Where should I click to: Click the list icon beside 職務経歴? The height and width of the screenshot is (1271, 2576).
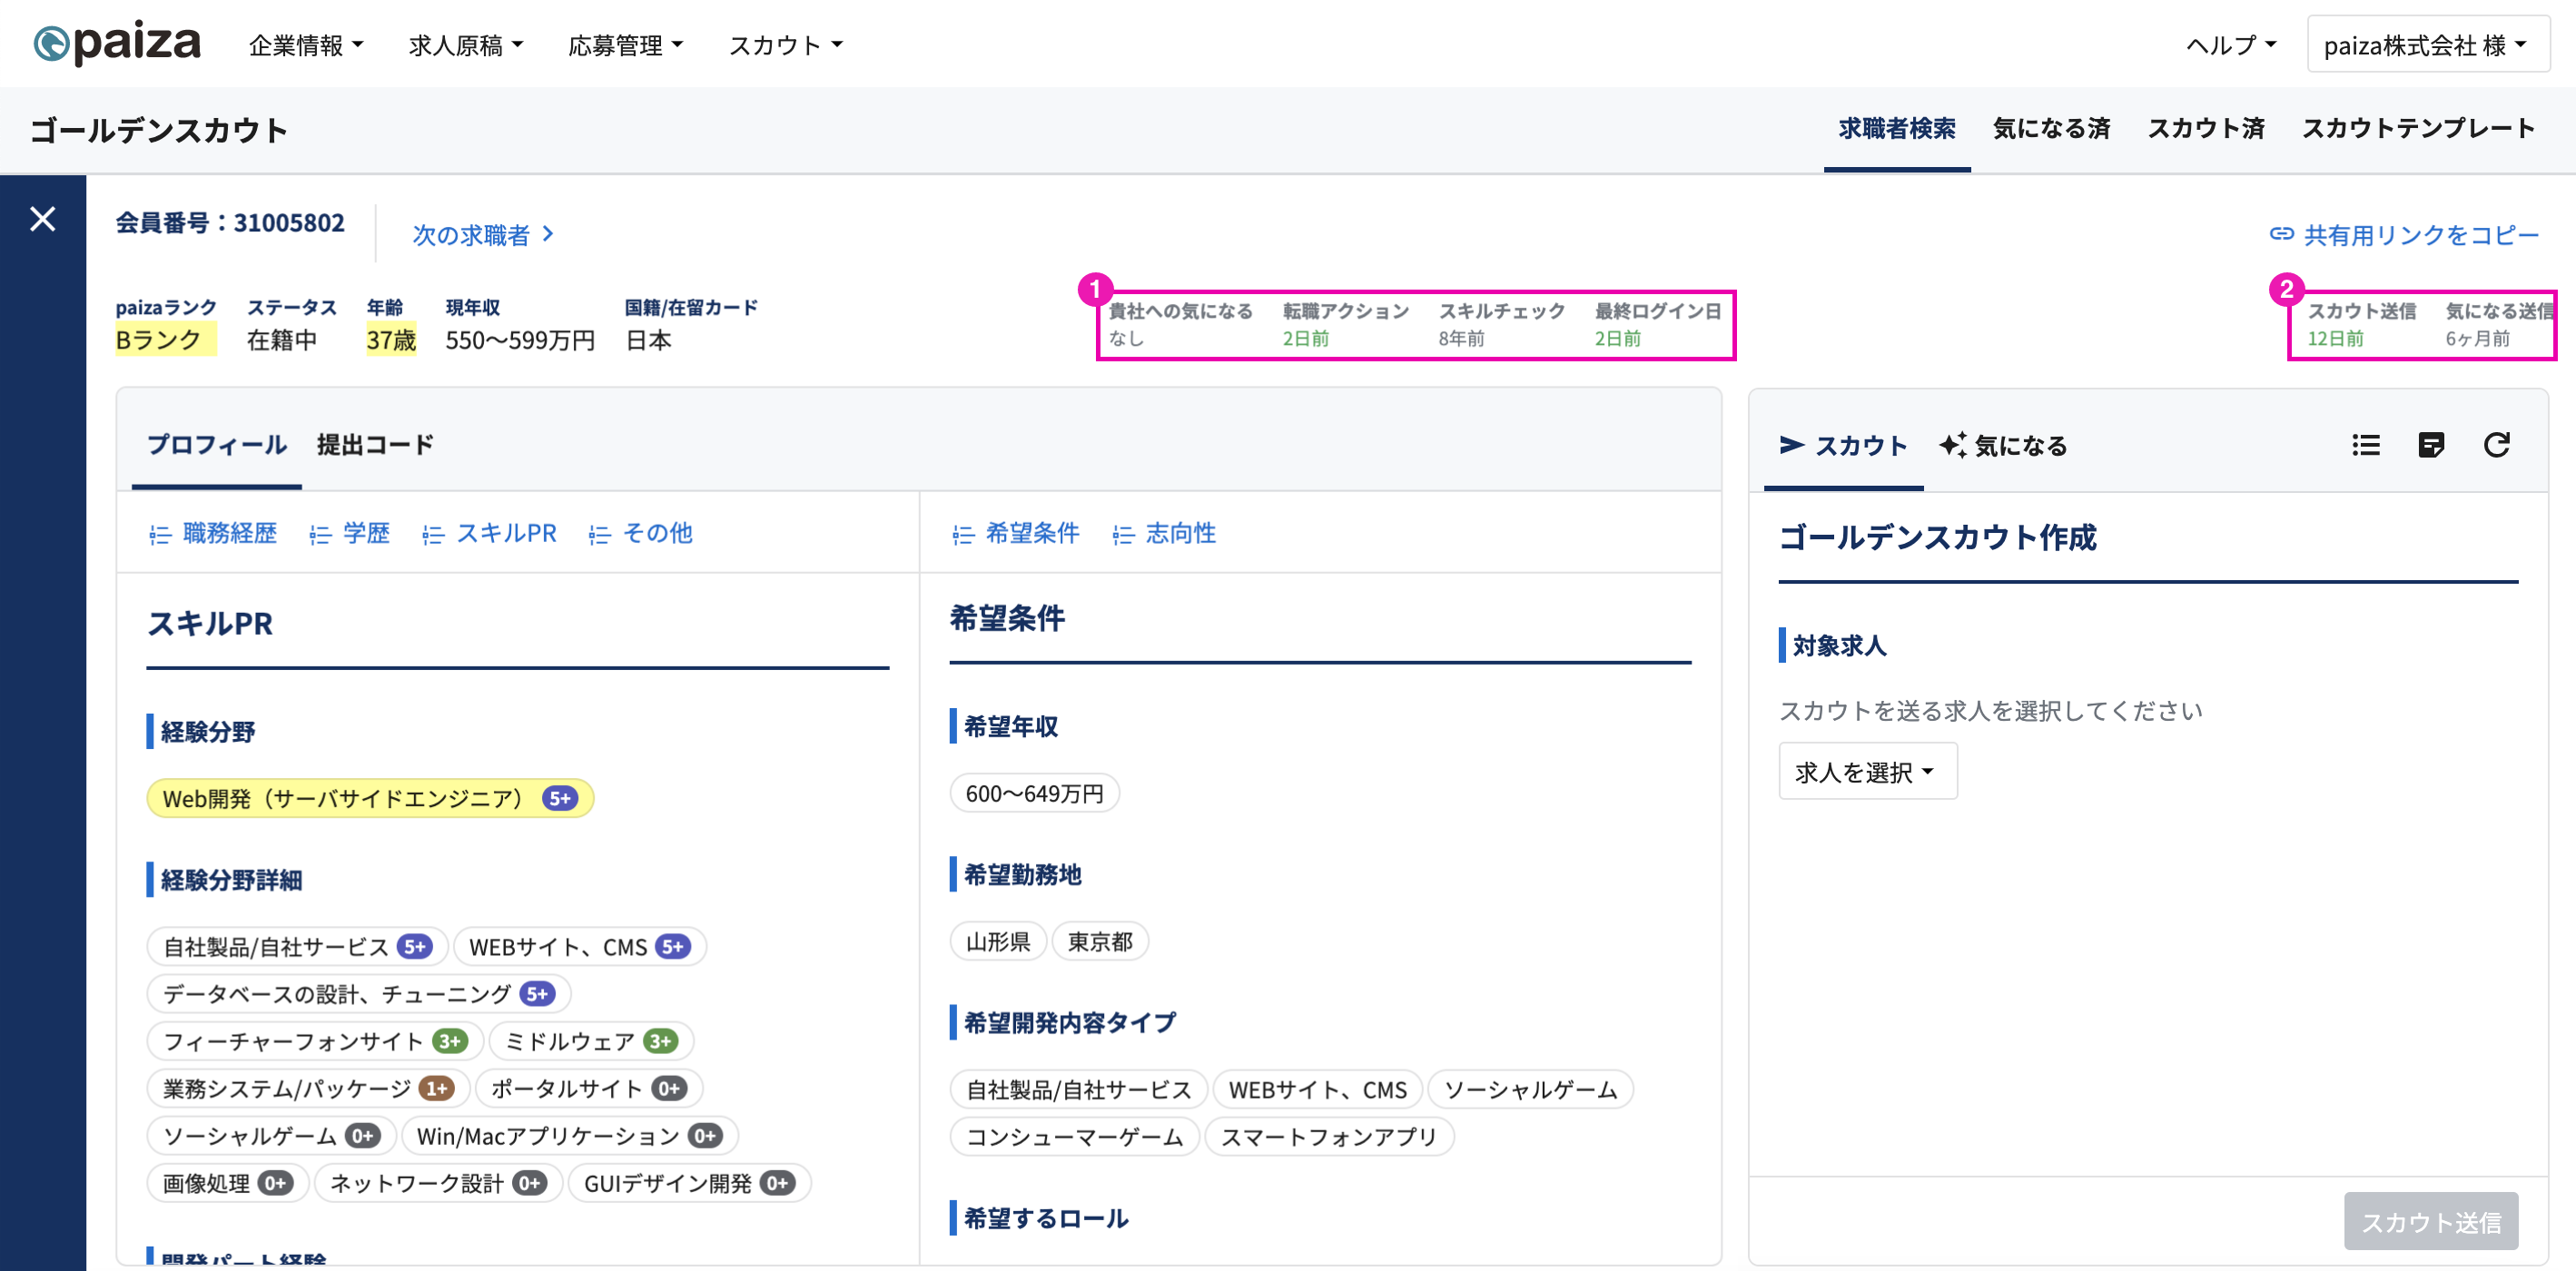point(160,535)
